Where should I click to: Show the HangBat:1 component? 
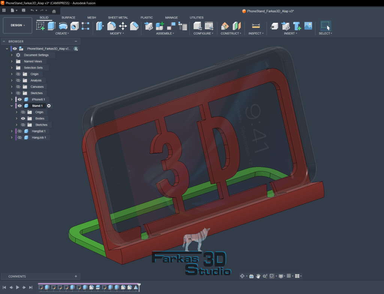click(x=20, y=131)
